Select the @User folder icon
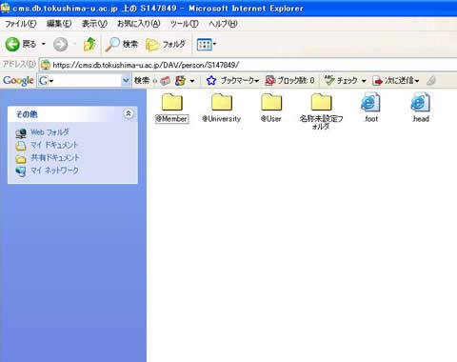457x362 pixels. [271, 102]
